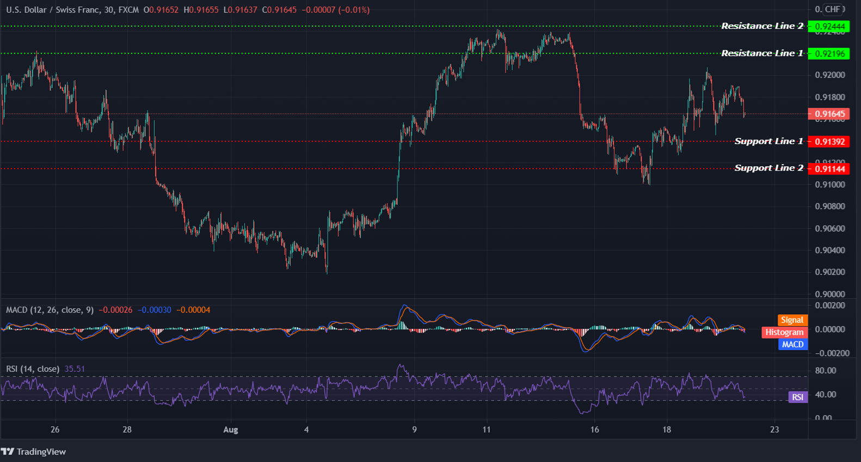The image size is (861, 462).
Task: Click the RSI (14, close) legend
Action: pyautogui.click(x=33, y=369)
